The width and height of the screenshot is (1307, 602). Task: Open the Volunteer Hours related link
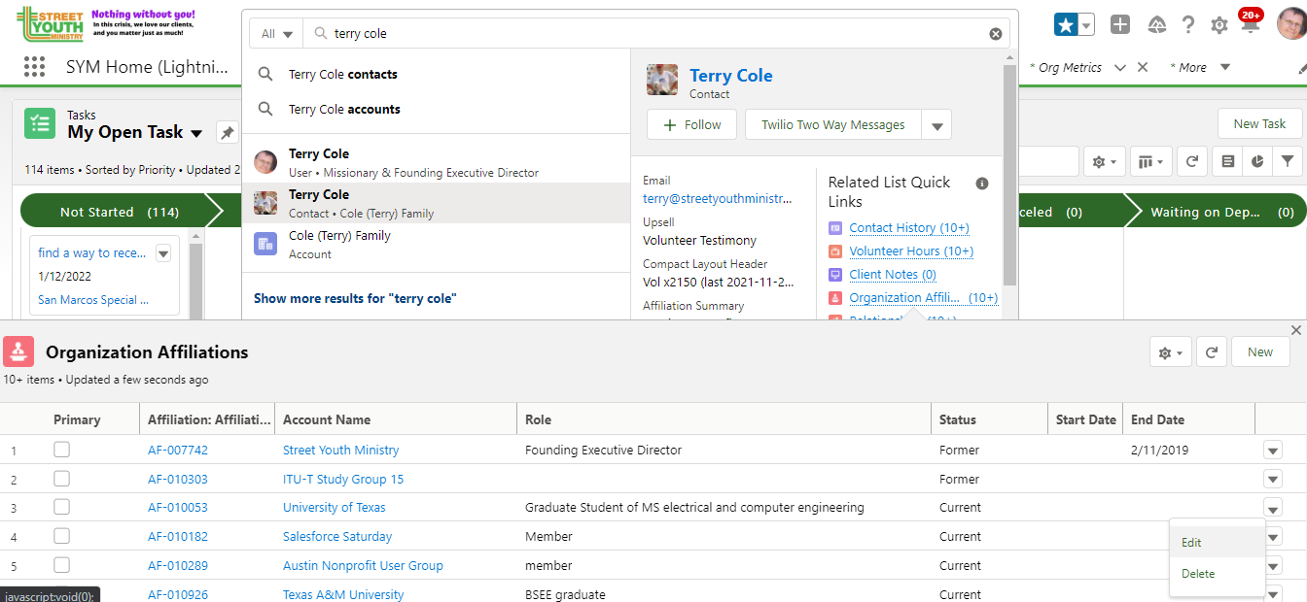point(910,251)
